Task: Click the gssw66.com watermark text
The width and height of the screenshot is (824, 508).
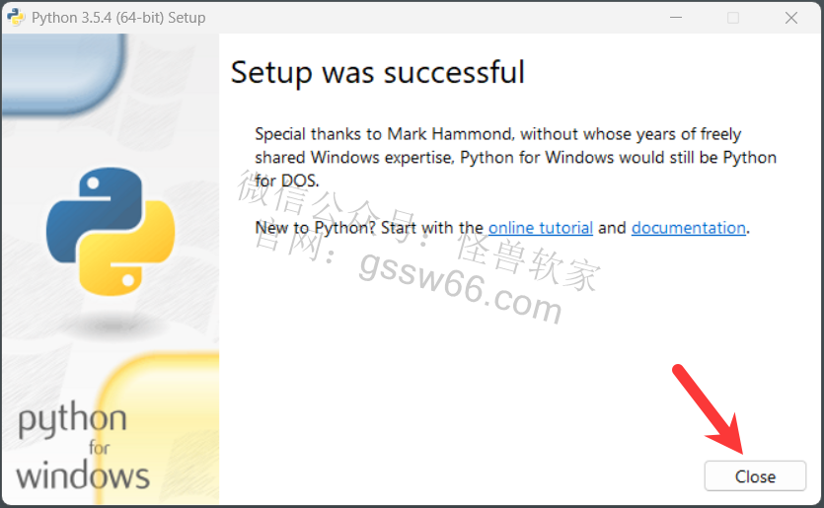Action: click(460, 288)
